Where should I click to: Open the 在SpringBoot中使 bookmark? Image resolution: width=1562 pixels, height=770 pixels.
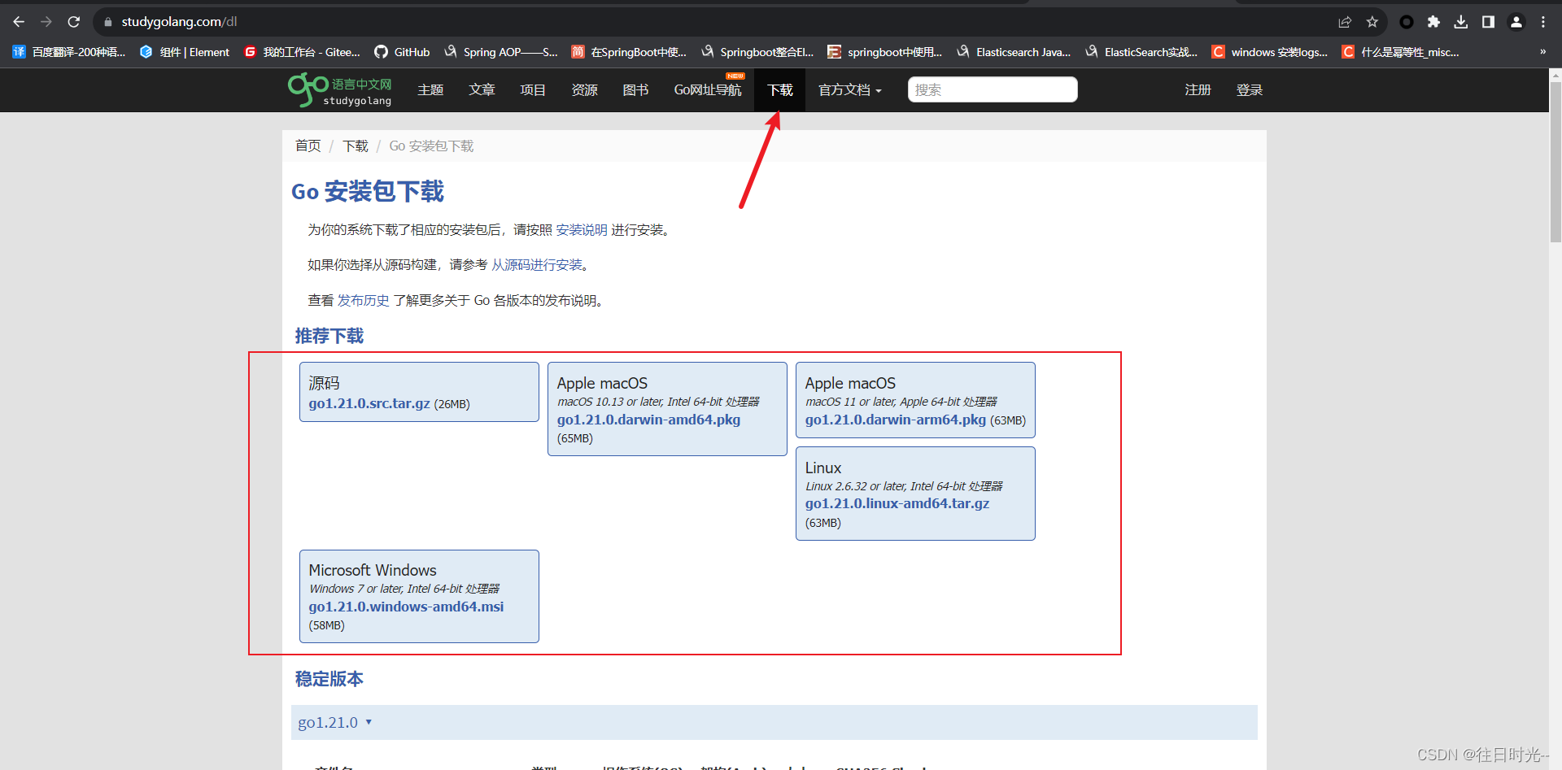(x=629, y=52)
